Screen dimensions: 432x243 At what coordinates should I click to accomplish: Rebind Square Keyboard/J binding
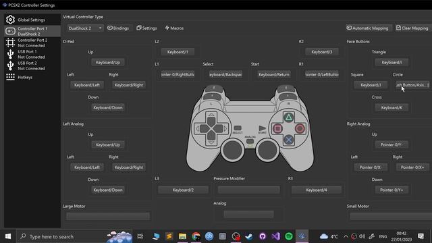coord(371,85)
